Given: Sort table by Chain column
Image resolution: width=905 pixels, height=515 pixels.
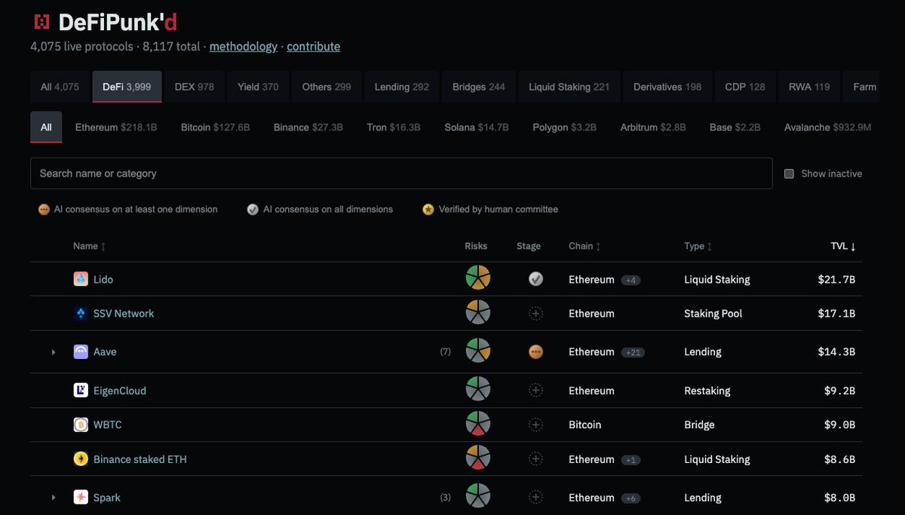Looking at the screenshot, I should click(x=584, y=246).
